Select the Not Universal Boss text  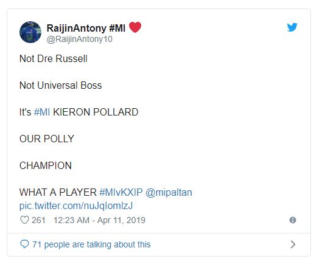pos(61,85)
